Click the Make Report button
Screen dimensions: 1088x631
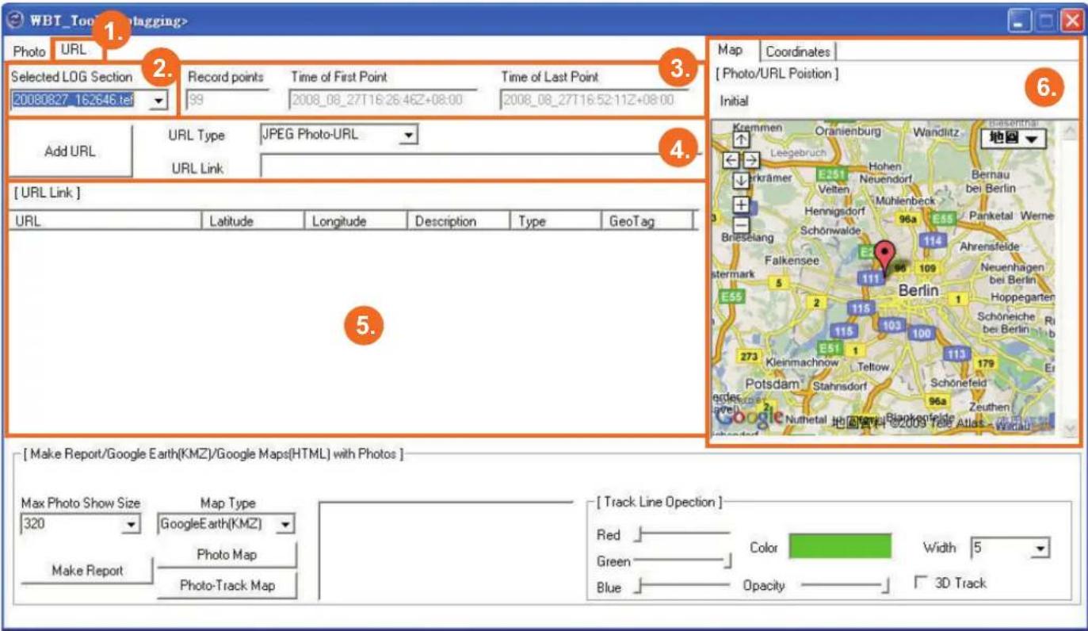(x=87, y=571)
